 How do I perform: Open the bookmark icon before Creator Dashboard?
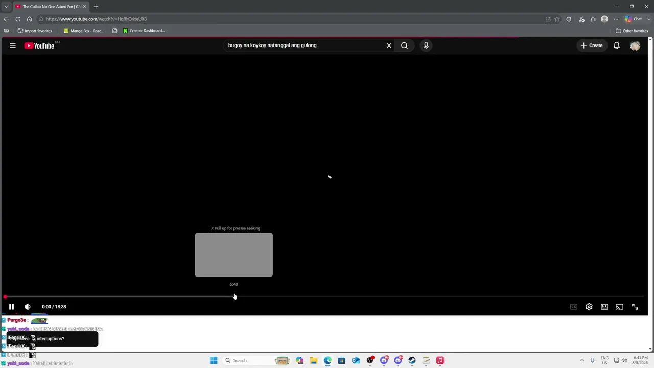tap(114, 31)
